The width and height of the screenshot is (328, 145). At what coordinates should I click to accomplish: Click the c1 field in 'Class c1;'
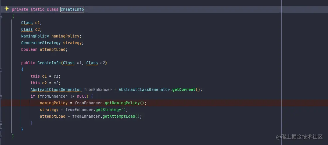click(37, 23)
